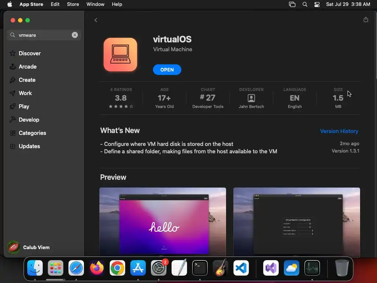Image resolution: width=377 pixels, height=283 pixels.
Task: Open Spotlight search in menu bar
Action: coord(304,4)
